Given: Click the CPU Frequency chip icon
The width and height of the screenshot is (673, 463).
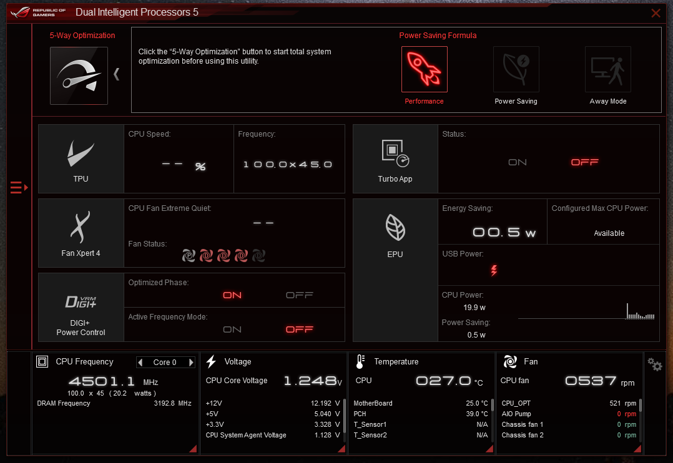Looking at the screenshot, I should pos(42,362).
